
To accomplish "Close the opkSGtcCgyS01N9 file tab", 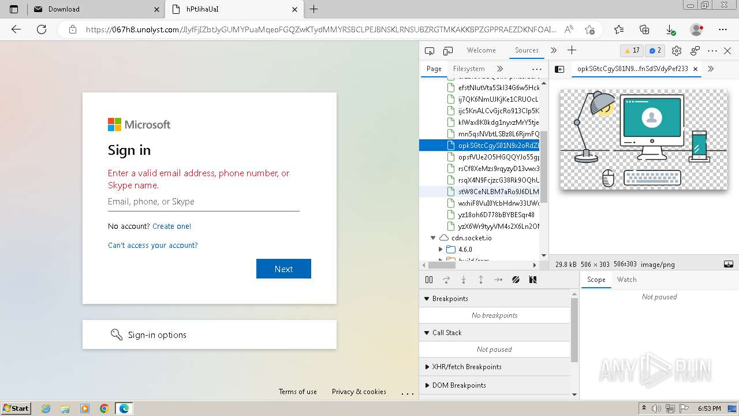I will pos(695,69).
